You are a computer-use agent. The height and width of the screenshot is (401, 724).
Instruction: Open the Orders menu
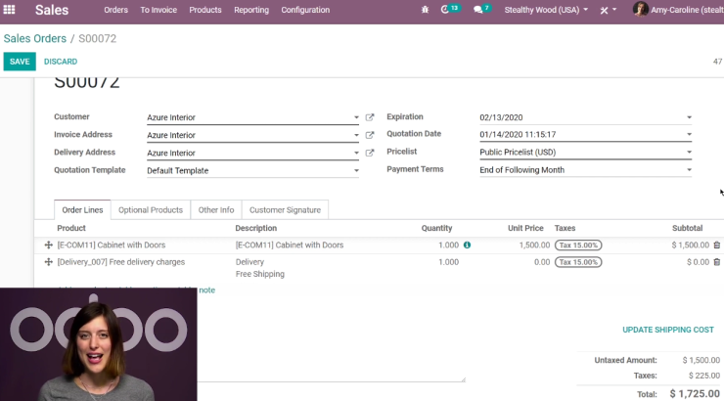coord(115,10)
